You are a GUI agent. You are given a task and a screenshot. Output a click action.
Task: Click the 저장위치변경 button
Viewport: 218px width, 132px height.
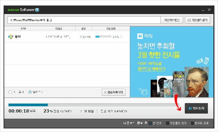[172, 20]
